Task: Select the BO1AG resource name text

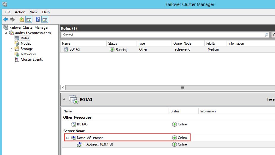Action: pyautogui.click(x=82, y=124)
